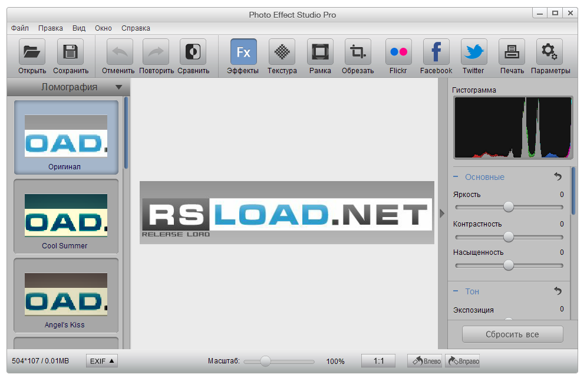Image resolution: width=587 pixels, height=384 pixels.
Task: Share to Twitter via bird icon
Action: click(474, 52)
